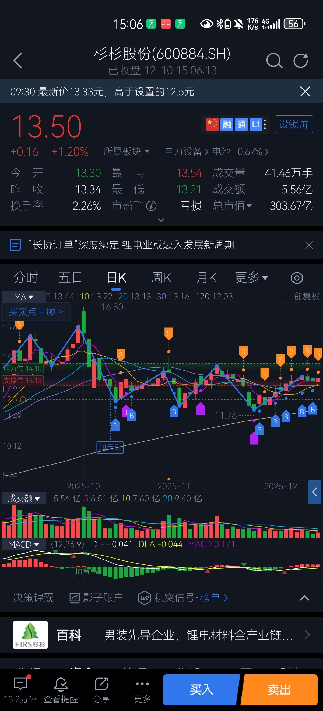This screenshot has width=323, height=711.
Task: Tap 顶背离 label on MACD chart
Action: [86, 571]
